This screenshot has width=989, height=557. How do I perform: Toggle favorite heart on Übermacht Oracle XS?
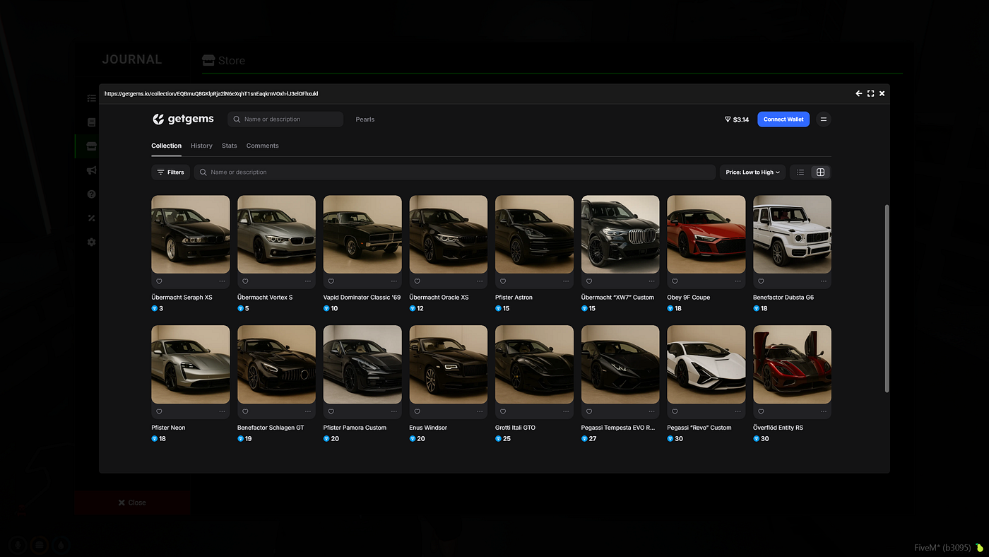(x=417, y=281)
